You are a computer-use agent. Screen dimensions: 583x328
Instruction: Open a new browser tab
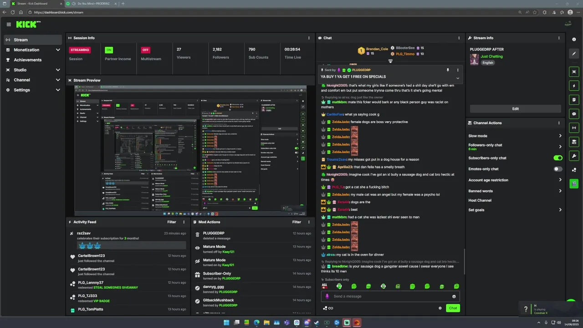(x=123, y=4)
